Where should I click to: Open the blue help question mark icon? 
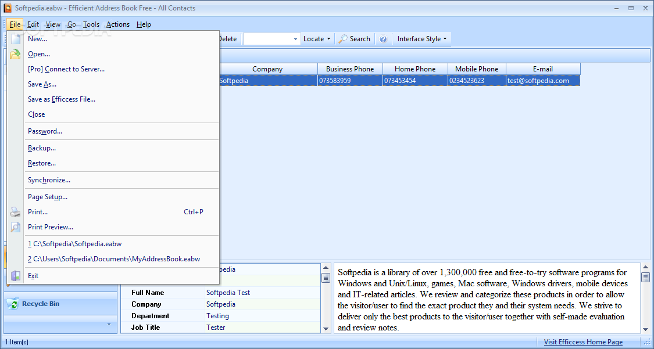coord(383,39)
